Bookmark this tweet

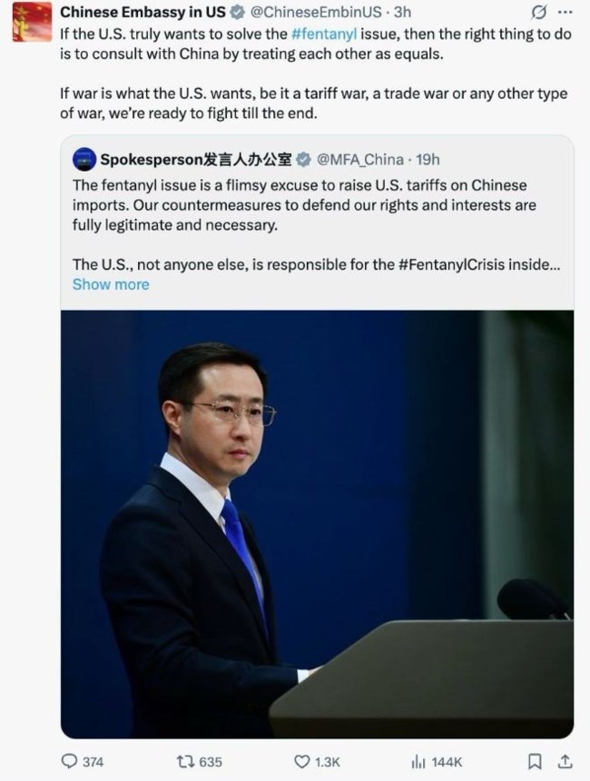[x=535, y=761]
